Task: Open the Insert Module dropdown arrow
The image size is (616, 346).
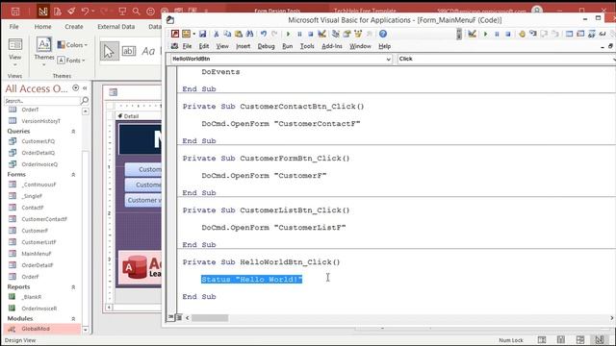Action: (193, 35)
